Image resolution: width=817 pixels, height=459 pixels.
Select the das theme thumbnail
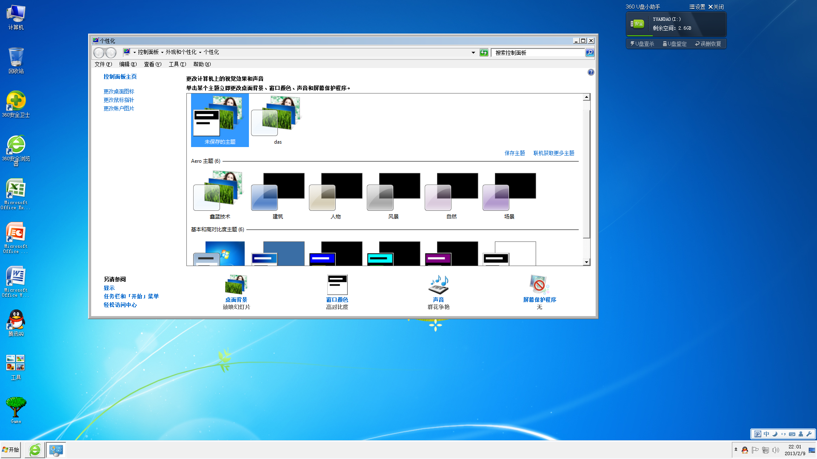[278, 120]
